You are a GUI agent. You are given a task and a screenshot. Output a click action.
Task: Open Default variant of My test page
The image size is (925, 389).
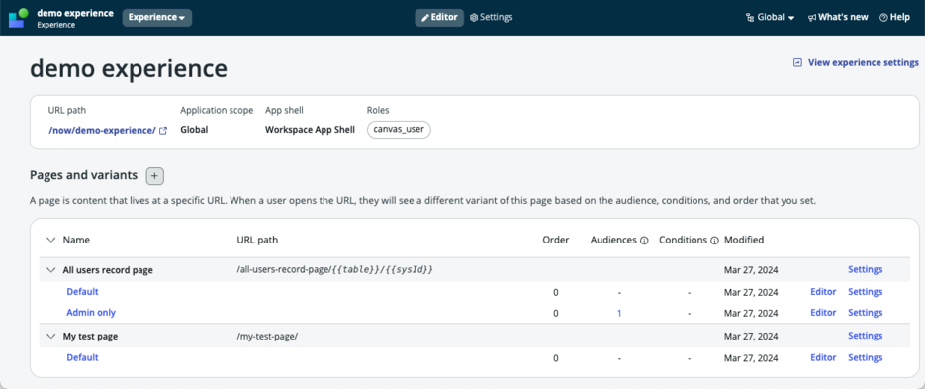(x=82, y=357)
